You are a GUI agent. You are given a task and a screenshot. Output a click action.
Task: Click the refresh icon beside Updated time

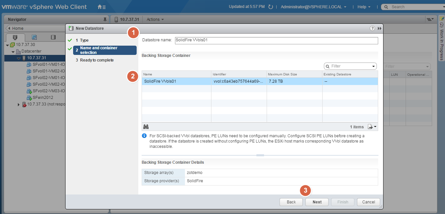(x=271, y=7)
